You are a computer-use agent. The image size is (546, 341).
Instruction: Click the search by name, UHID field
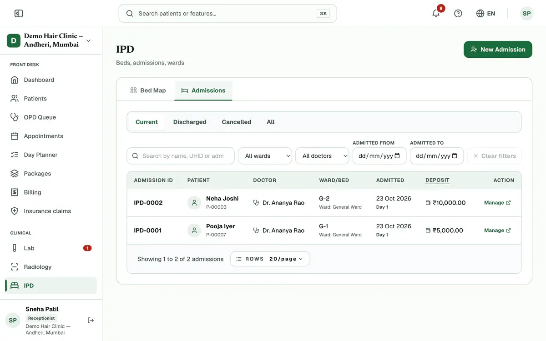pyautogui.click(x=181, y=156)
